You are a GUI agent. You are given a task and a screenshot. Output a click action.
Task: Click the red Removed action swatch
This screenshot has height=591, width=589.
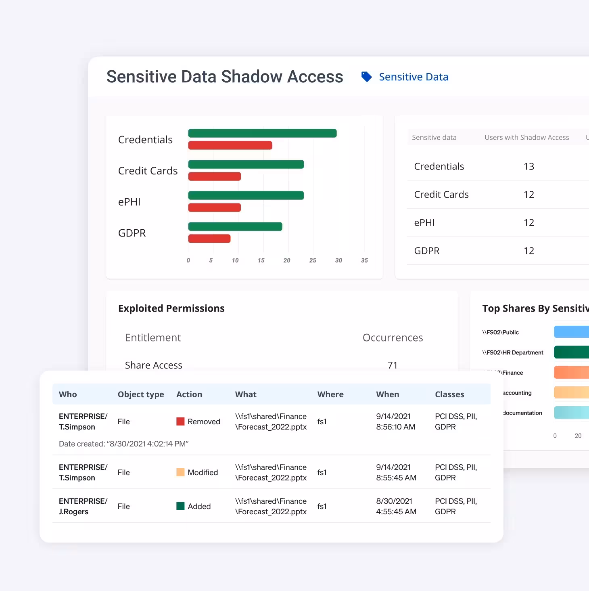tap(180, 421)
